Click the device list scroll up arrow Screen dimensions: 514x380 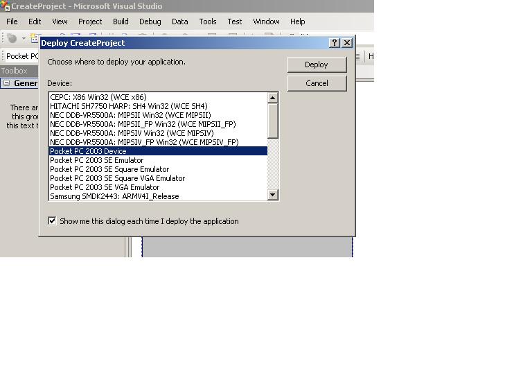point(273,98)
